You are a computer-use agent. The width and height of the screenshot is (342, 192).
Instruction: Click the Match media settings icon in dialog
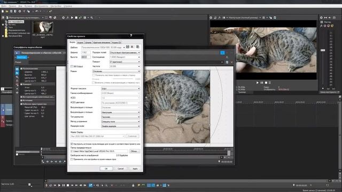138,47
